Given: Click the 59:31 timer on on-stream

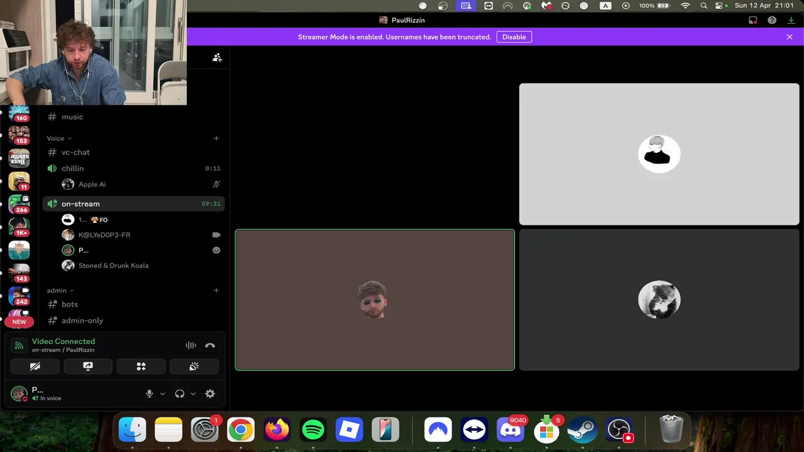Looking at the screenshot, I should (211, 204).
